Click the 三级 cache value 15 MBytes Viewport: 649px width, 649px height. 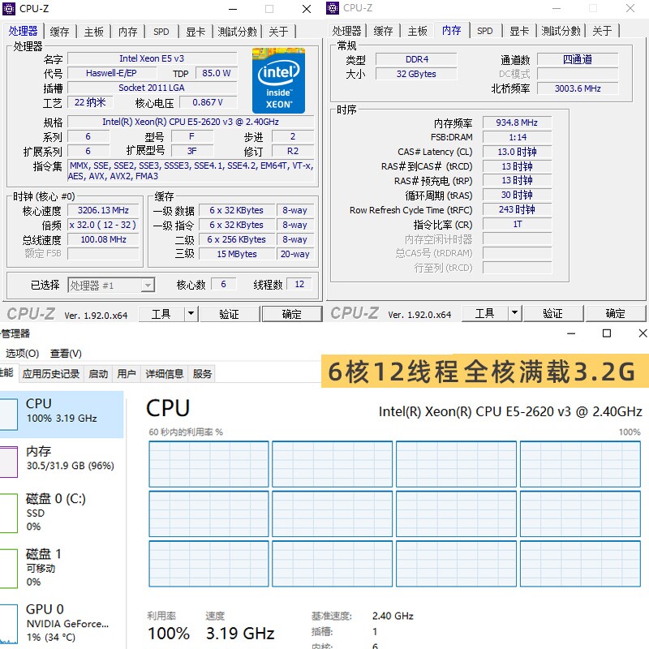237,254
